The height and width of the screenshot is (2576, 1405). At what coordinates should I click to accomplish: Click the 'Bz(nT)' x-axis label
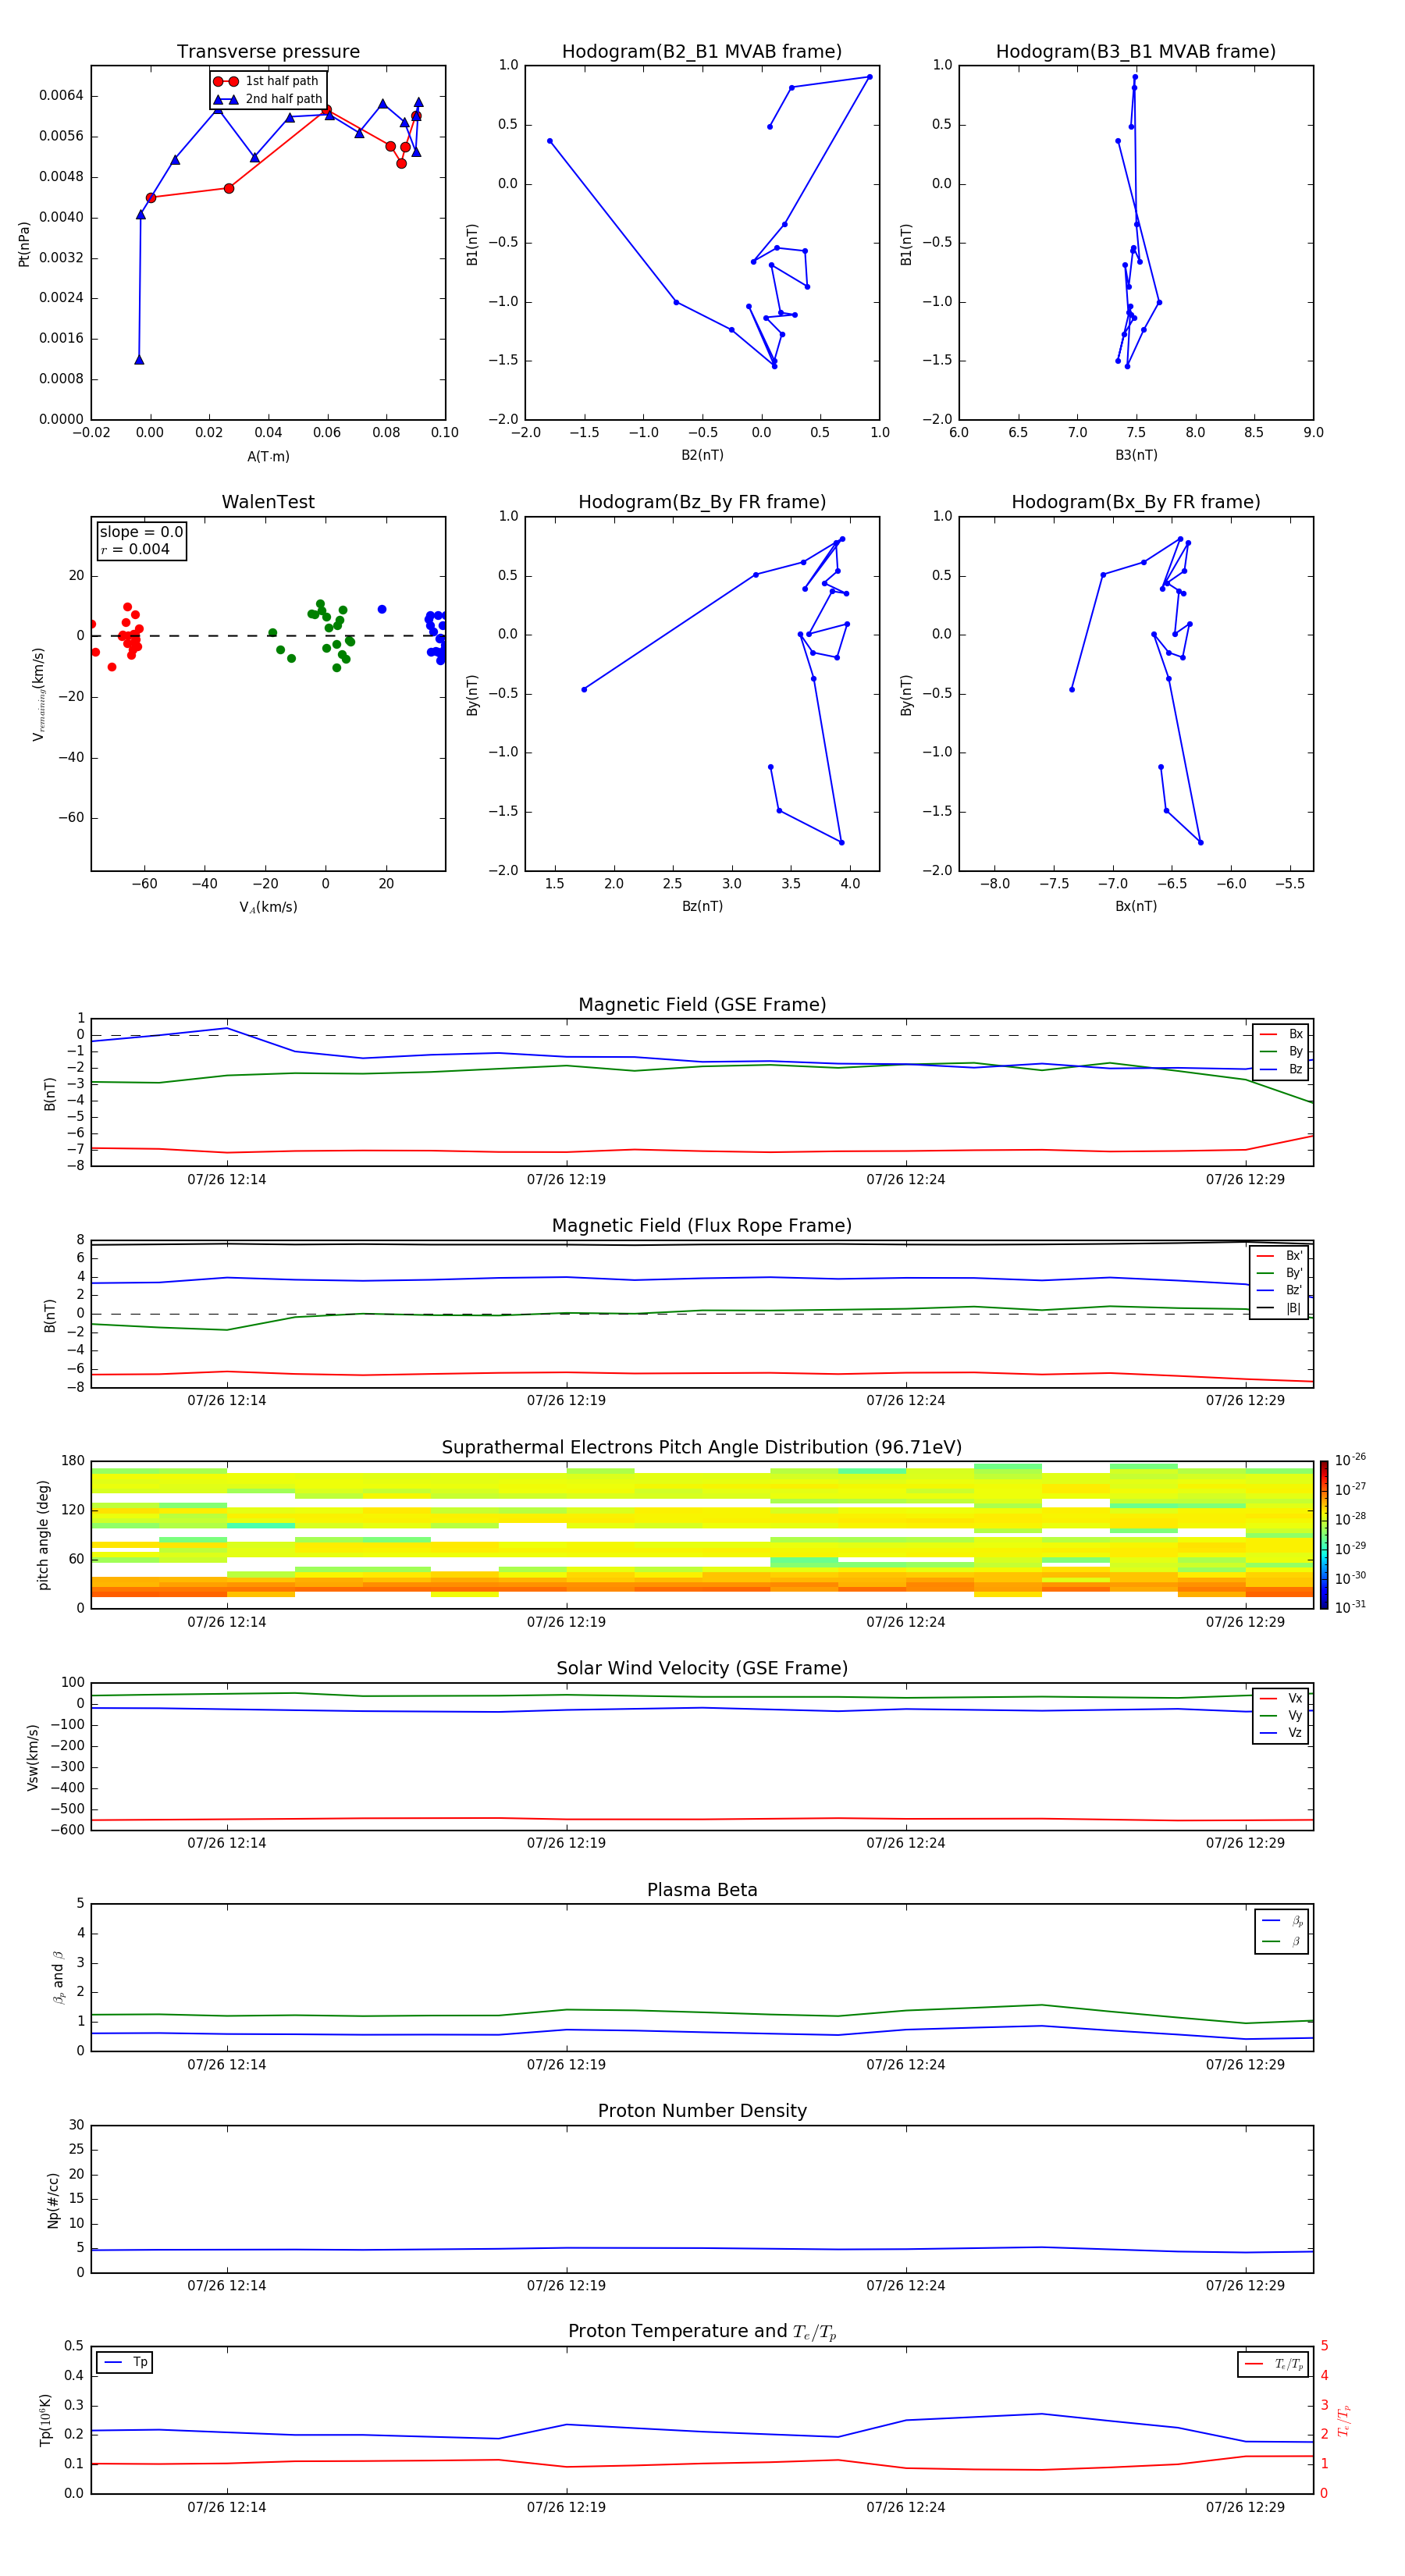click(x=702, y=906)
